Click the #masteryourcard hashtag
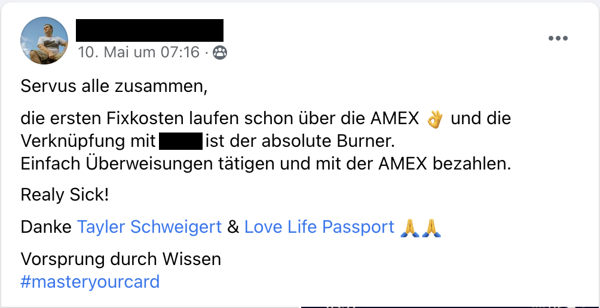The image size is (600, 308). 90,282
